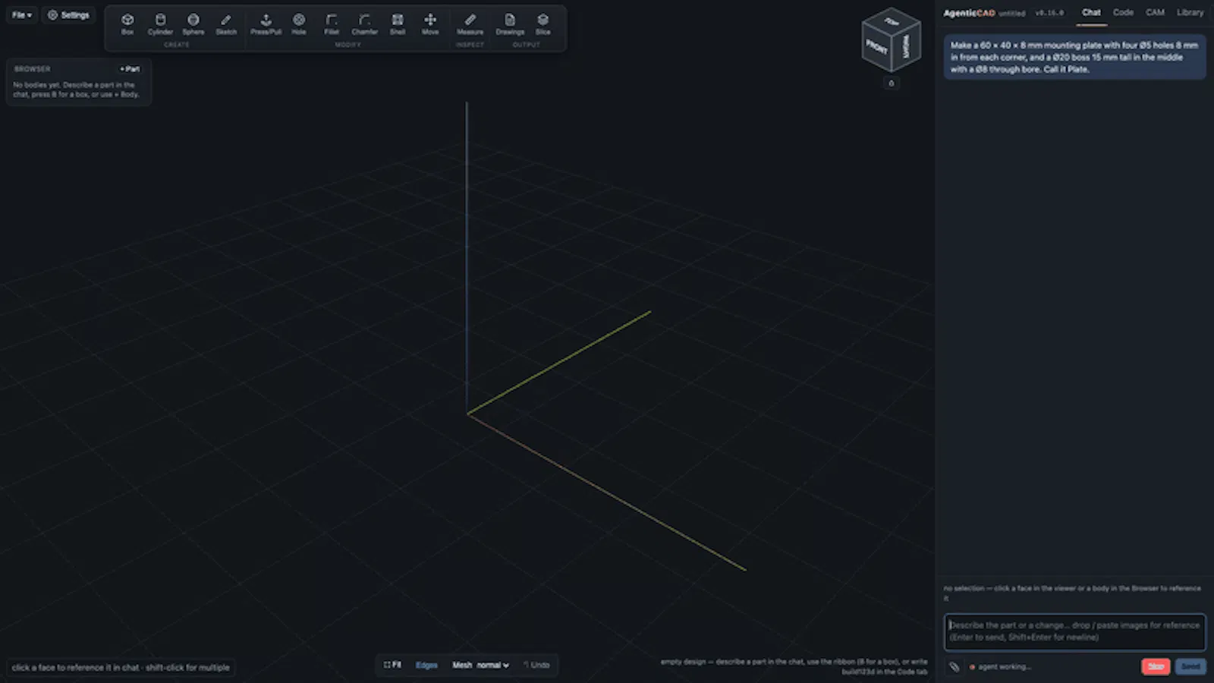Screen dimensions: 1214x683
Task: Click the mounting plate chat message
Action: point(1074,57)
